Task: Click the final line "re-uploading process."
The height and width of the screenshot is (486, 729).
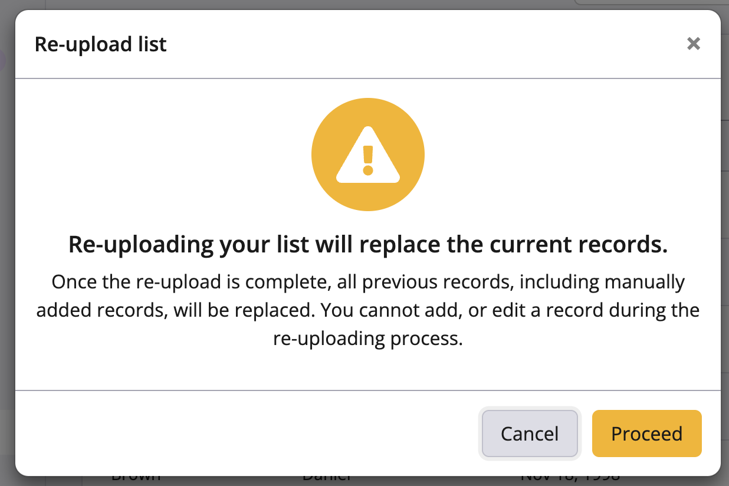Action: point(368,339)
